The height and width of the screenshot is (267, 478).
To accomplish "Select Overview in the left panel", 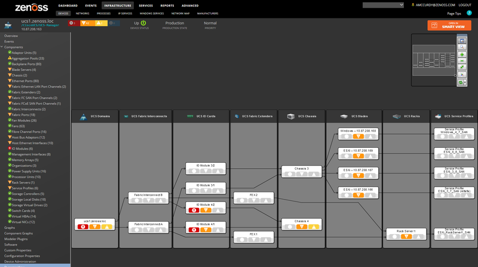I will point(11,36).
